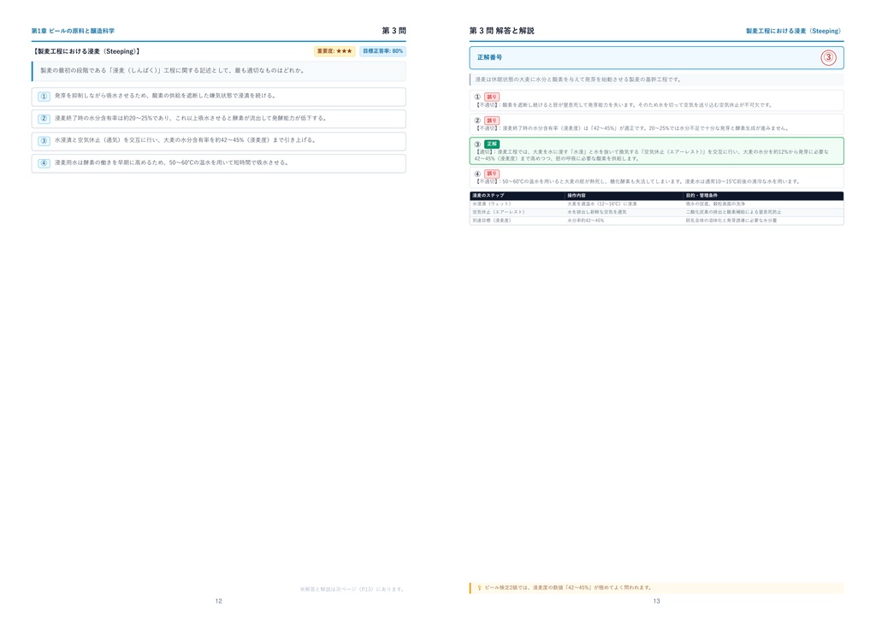The height and width of the screenshot is (619, 876).
Task: Click the 正解番号 label
Action: click(x=489, y=57)
